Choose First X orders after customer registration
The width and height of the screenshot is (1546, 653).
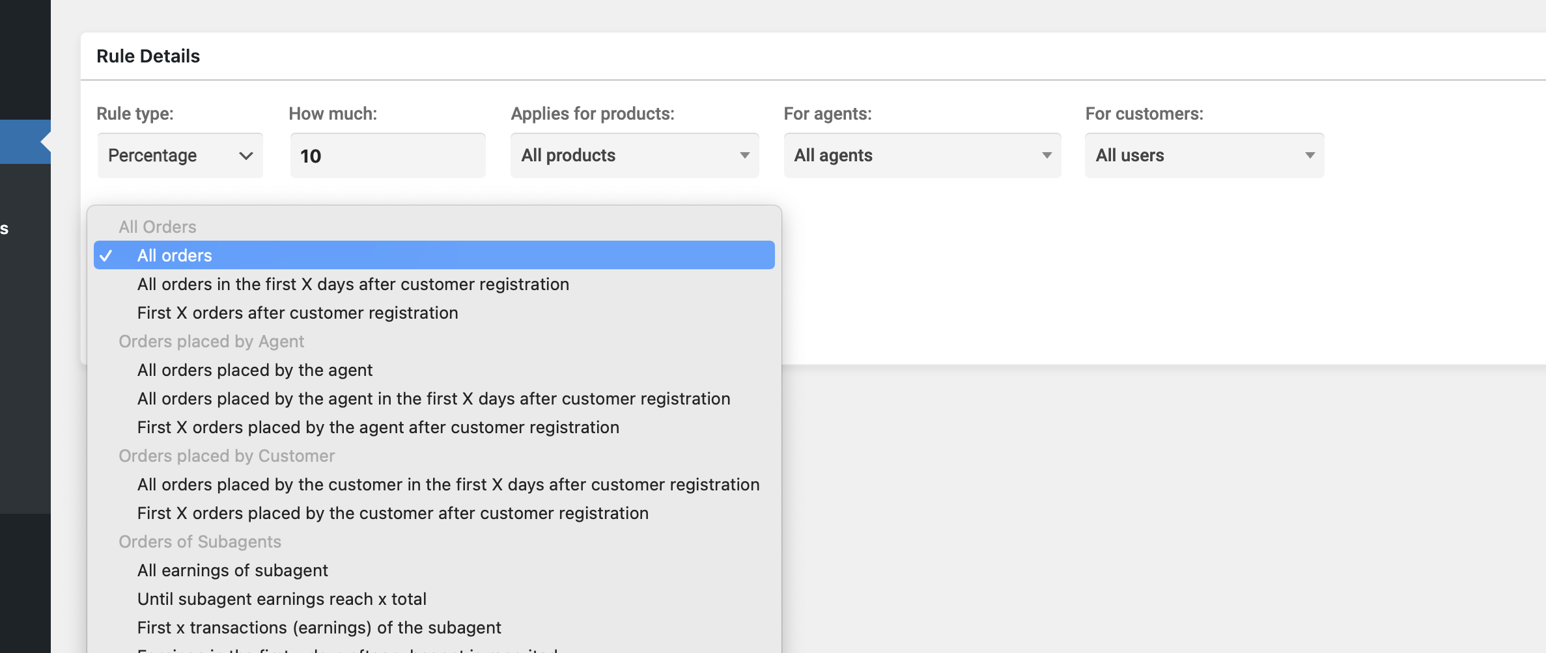pyautogui.click(x=434, y=313)
